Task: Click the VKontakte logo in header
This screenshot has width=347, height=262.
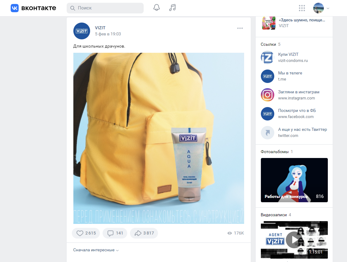Action: pos(33,8)
